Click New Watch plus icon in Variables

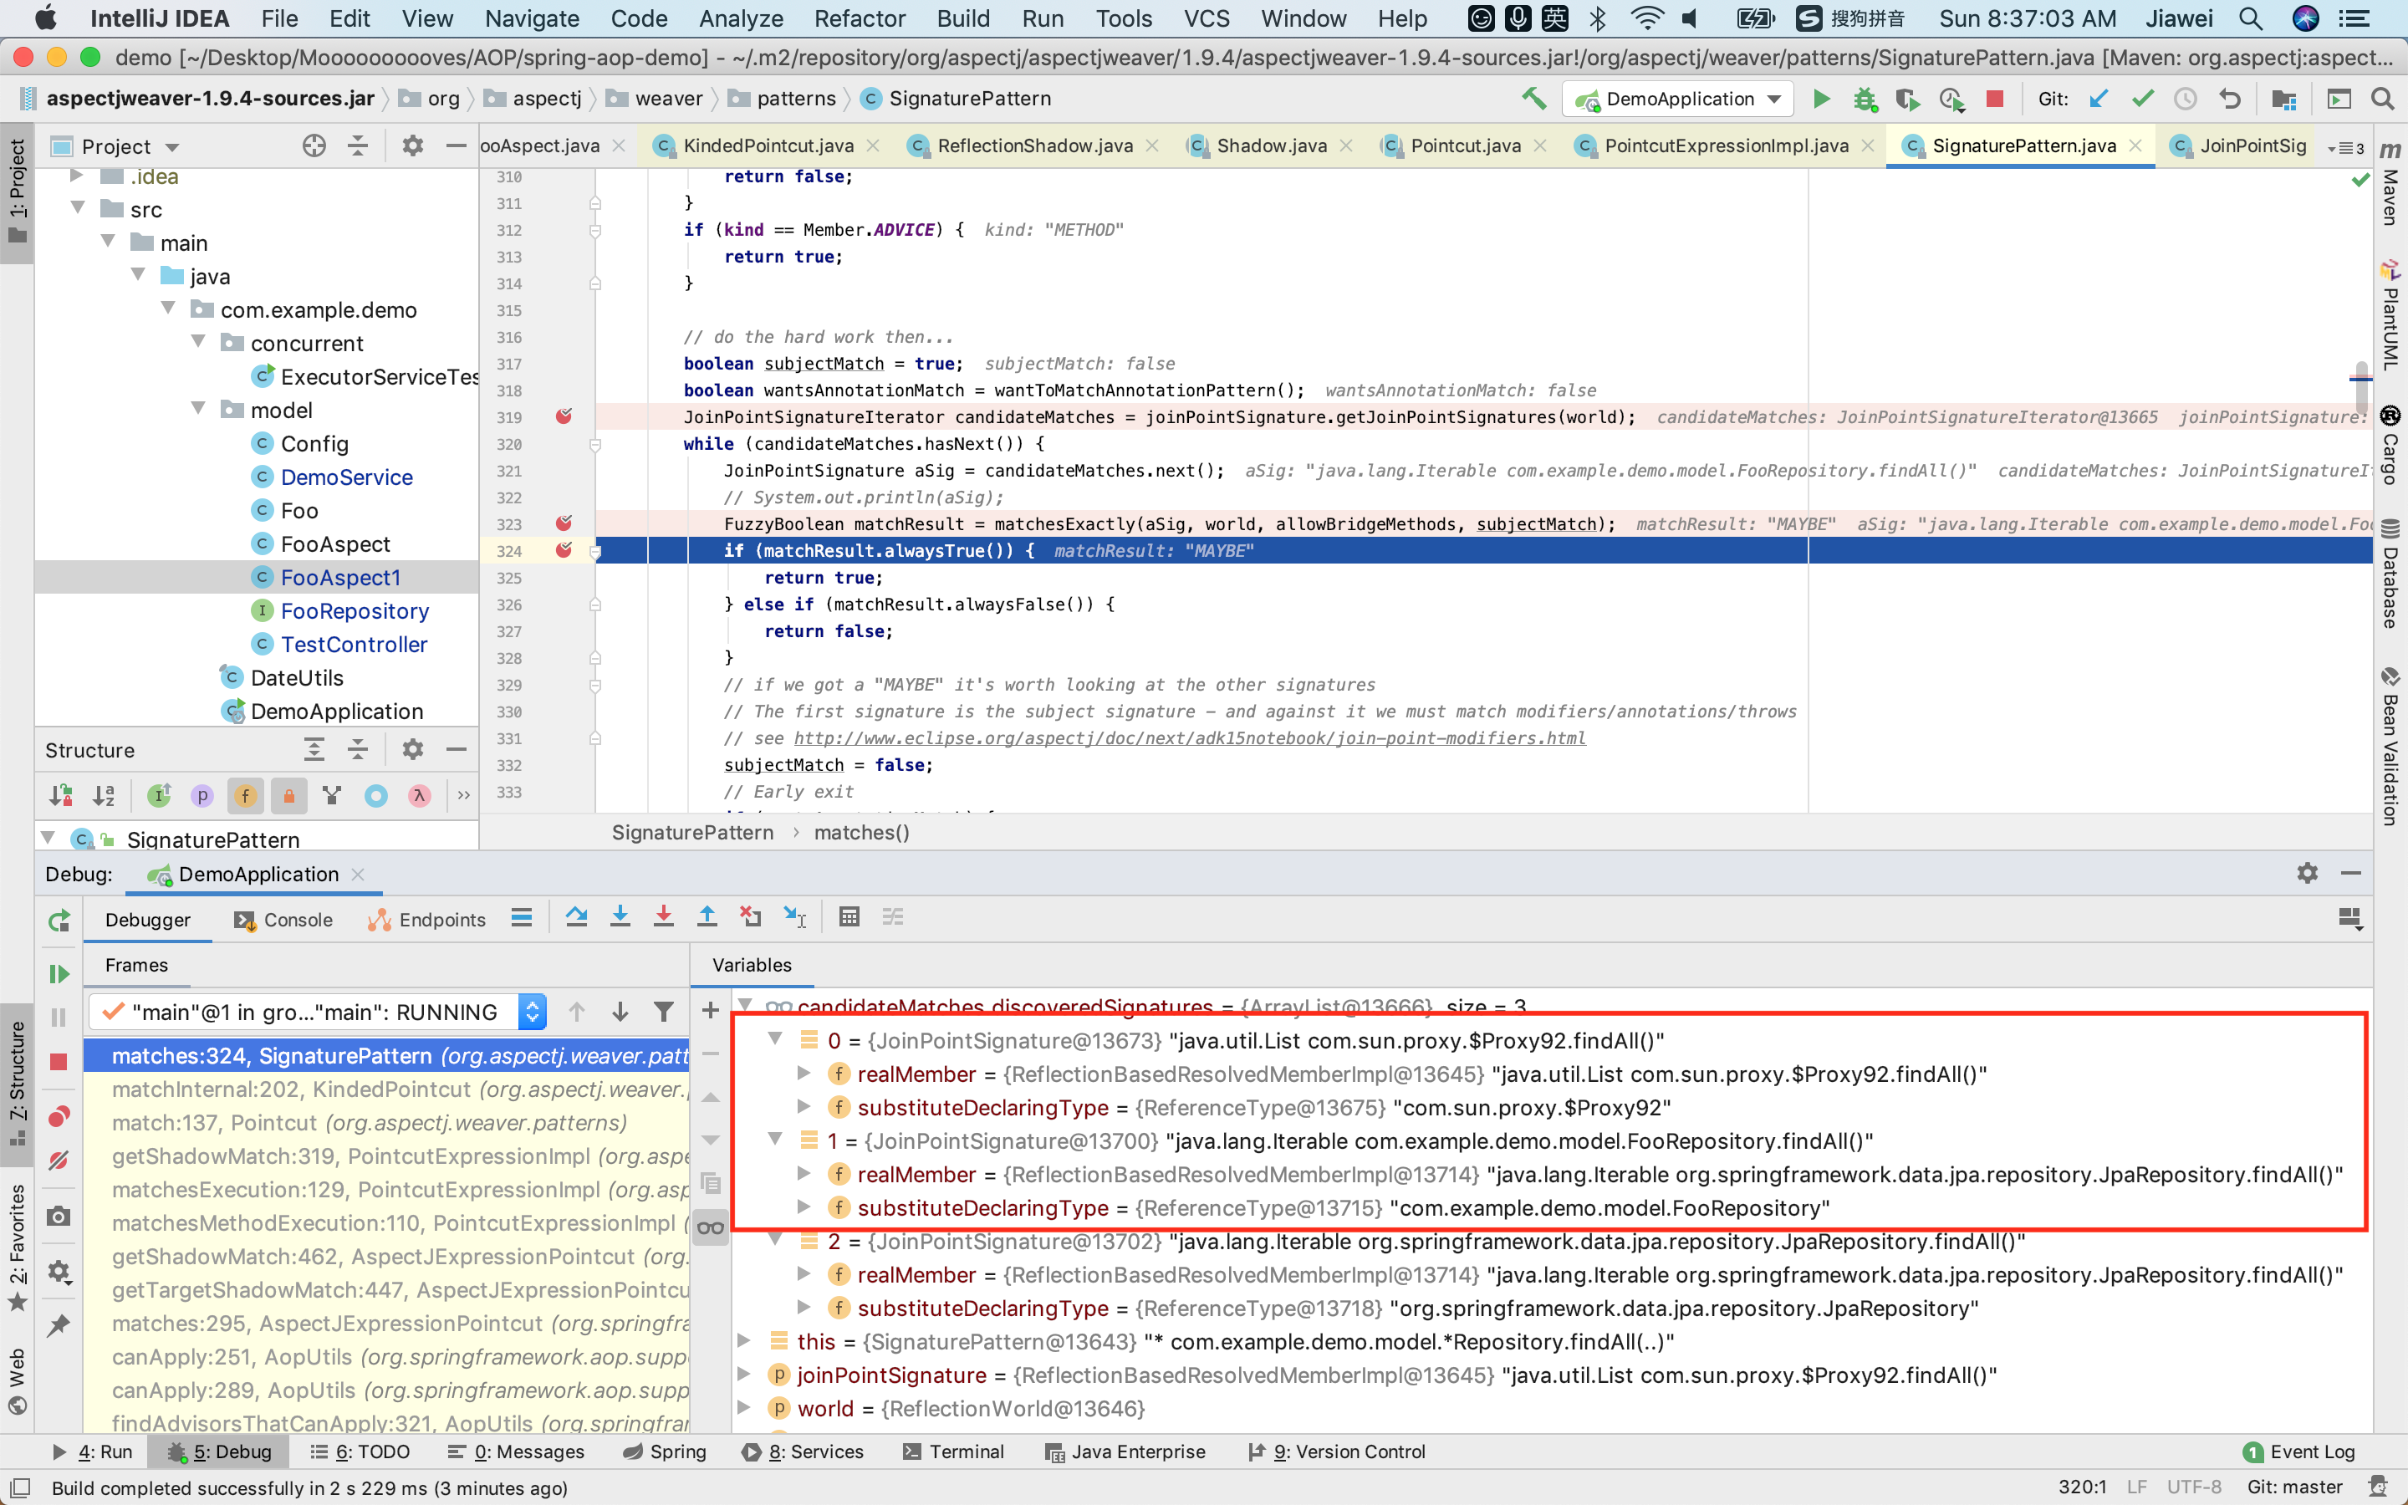click(711, 1012)
